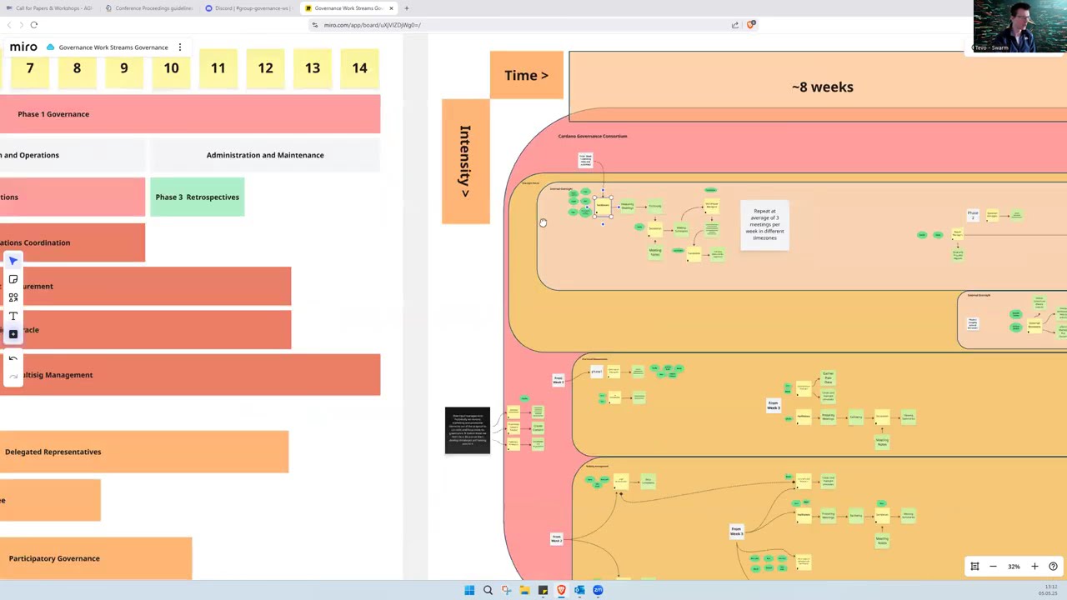The width and height of the screenshot is (1067, 600).
Task: Open the Windows Start menu
Action: click(469, 590)
